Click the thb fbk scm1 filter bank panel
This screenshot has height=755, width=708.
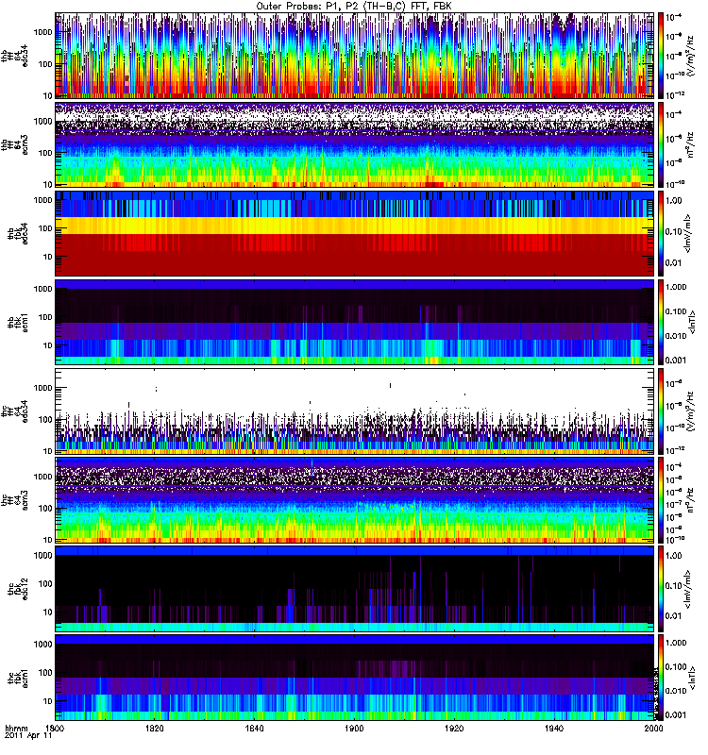[355, 322]
